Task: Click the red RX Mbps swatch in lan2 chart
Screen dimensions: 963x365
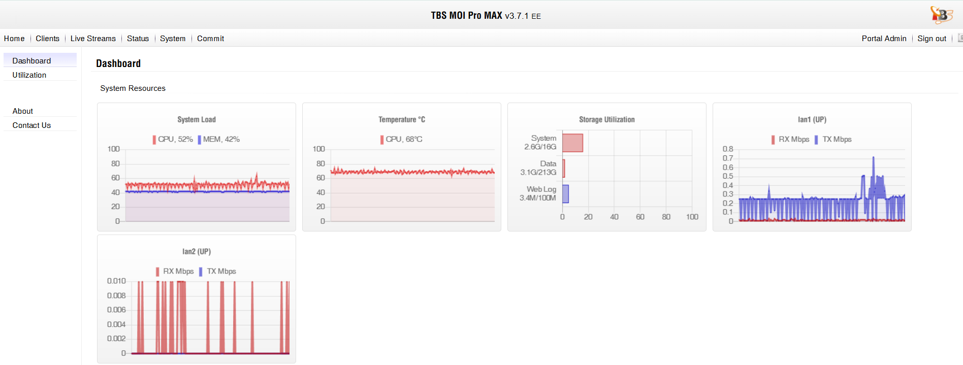Action: point(157,272)
